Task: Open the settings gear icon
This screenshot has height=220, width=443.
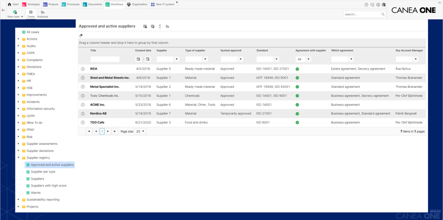Action: (x=378, y=4)
